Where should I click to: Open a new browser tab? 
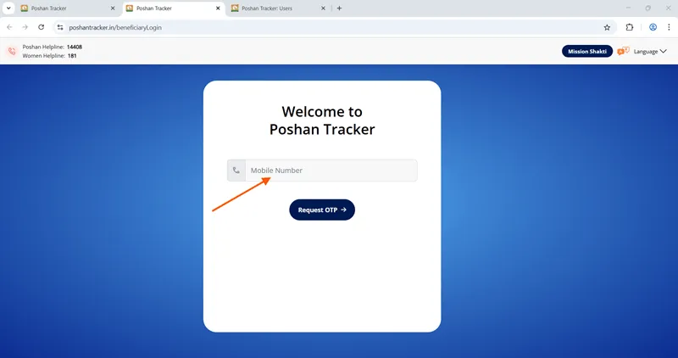point(340,8)
